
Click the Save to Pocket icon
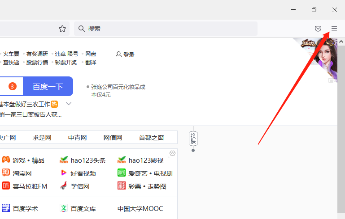tap(318, 29)
